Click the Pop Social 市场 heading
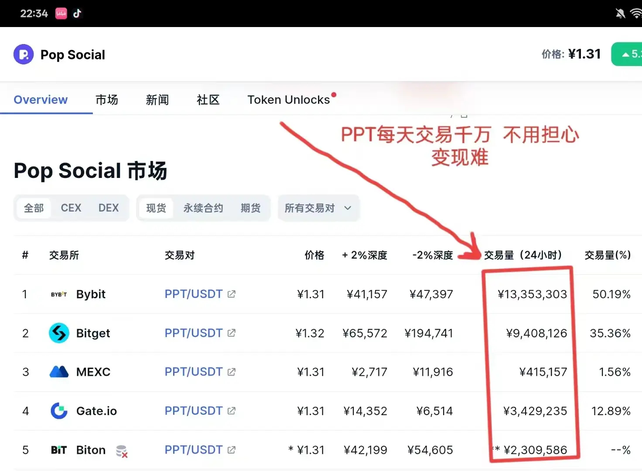Viewport: 642px width, 471px height. 90,171
